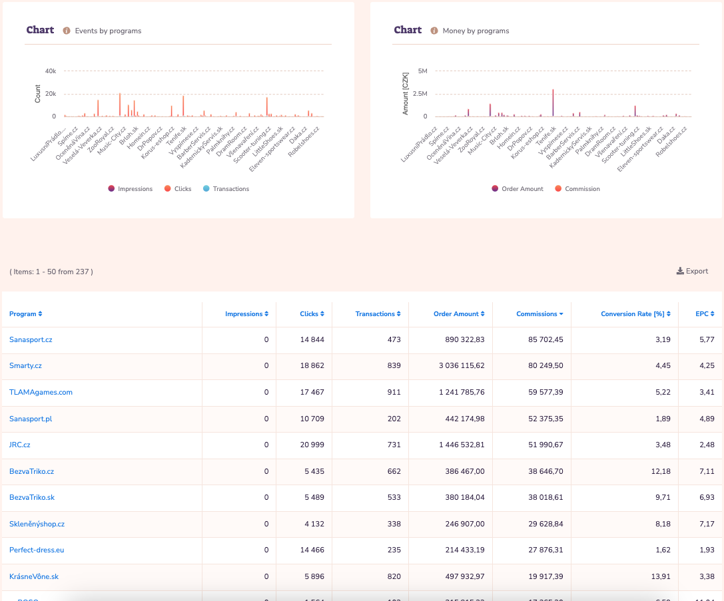This screenshot has width=724, height=601.
Task: Sort table by Conversion Rate [%] column
Action: click(633, 314)
